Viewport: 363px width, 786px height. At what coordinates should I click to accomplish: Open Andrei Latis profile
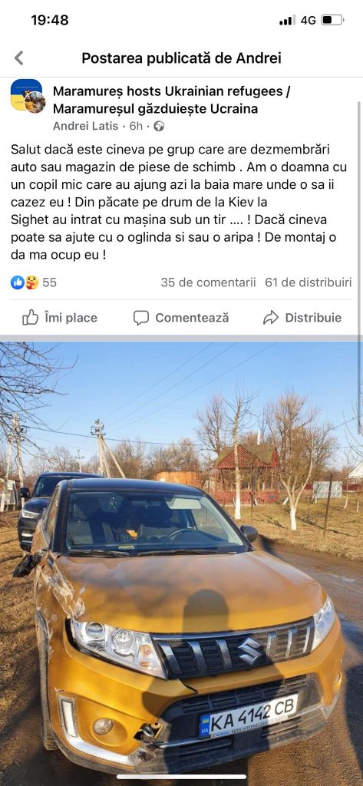(x=85, y=127)
